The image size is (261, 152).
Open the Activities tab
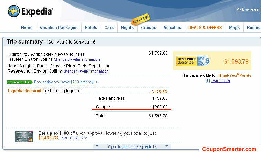tap(172, 28)
